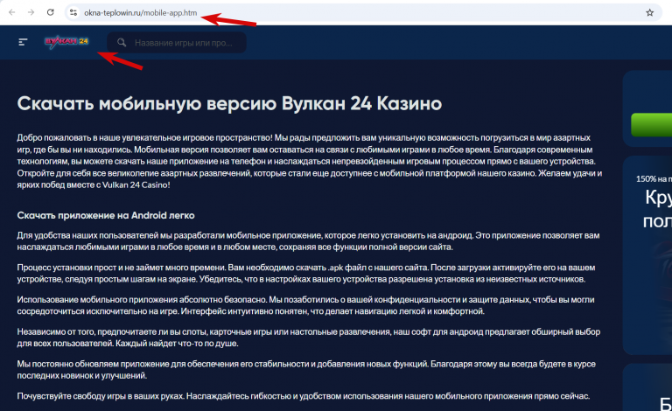Click heading Скачать мобильную версию Вулкан 24 Казино
This screenshot has height=411, width=672.
tap(229, 103)
